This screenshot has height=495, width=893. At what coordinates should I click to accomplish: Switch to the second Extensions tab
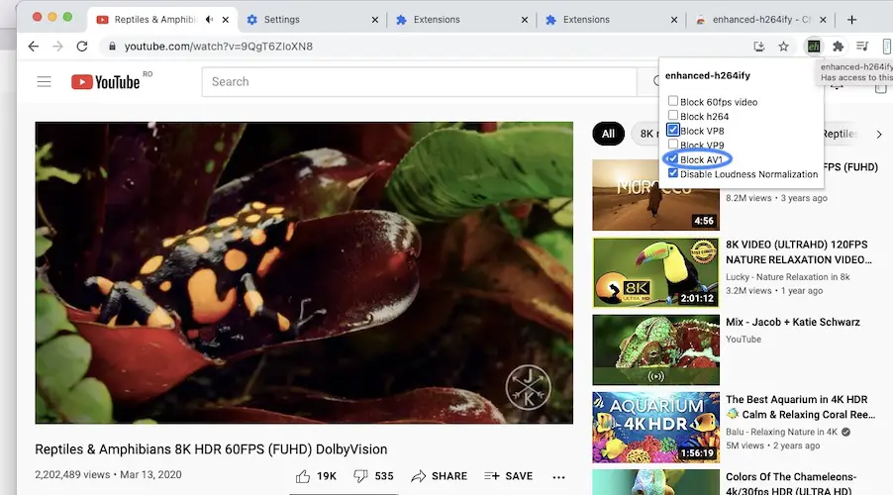[611, 20]
